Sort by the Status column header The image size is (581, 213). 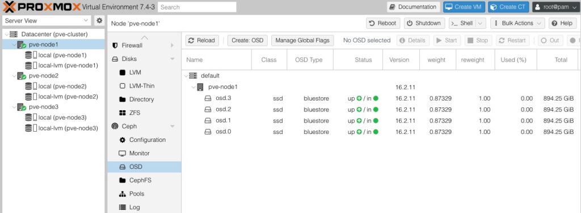[358, 60]
